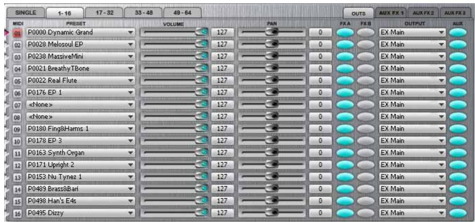
Task: Toggle FX A for Dynamic Grand row
Action: tap(345, 33)
